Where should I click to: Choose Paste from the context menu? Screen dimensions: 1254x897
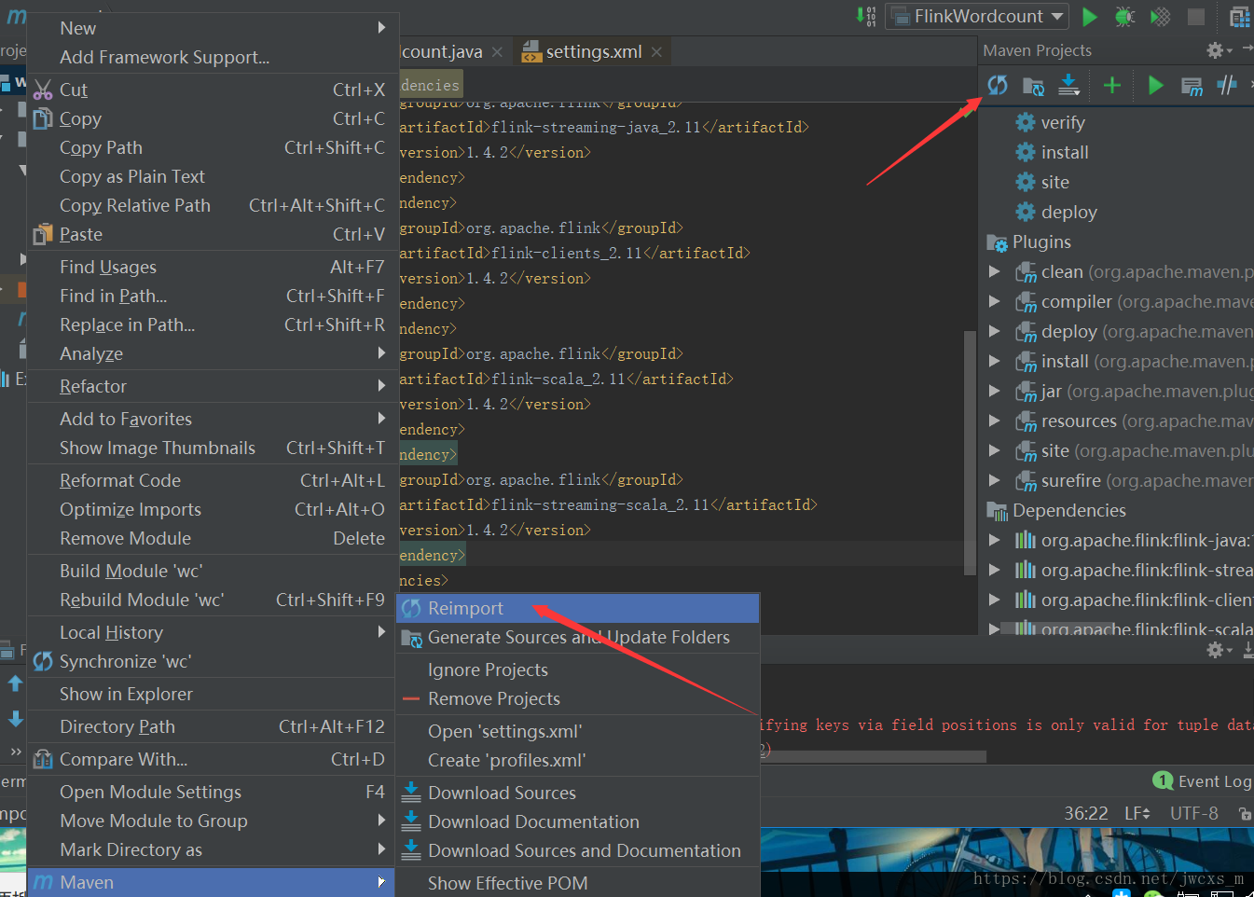pos(211,234)
